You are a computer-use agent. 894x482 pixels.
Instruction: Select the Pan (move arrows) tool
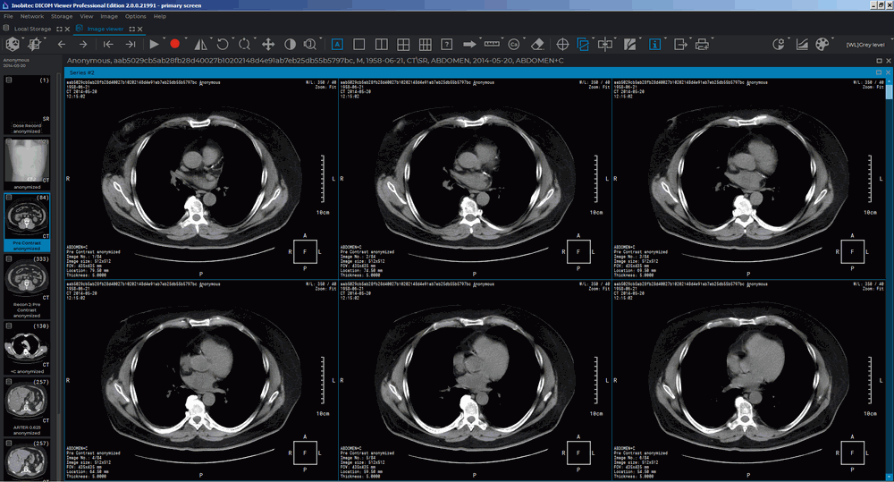(267, 44)
